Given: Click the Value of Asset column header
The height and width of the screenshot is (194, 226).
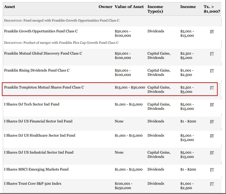Looking at the screenshot, I should (x=129, y=7).
